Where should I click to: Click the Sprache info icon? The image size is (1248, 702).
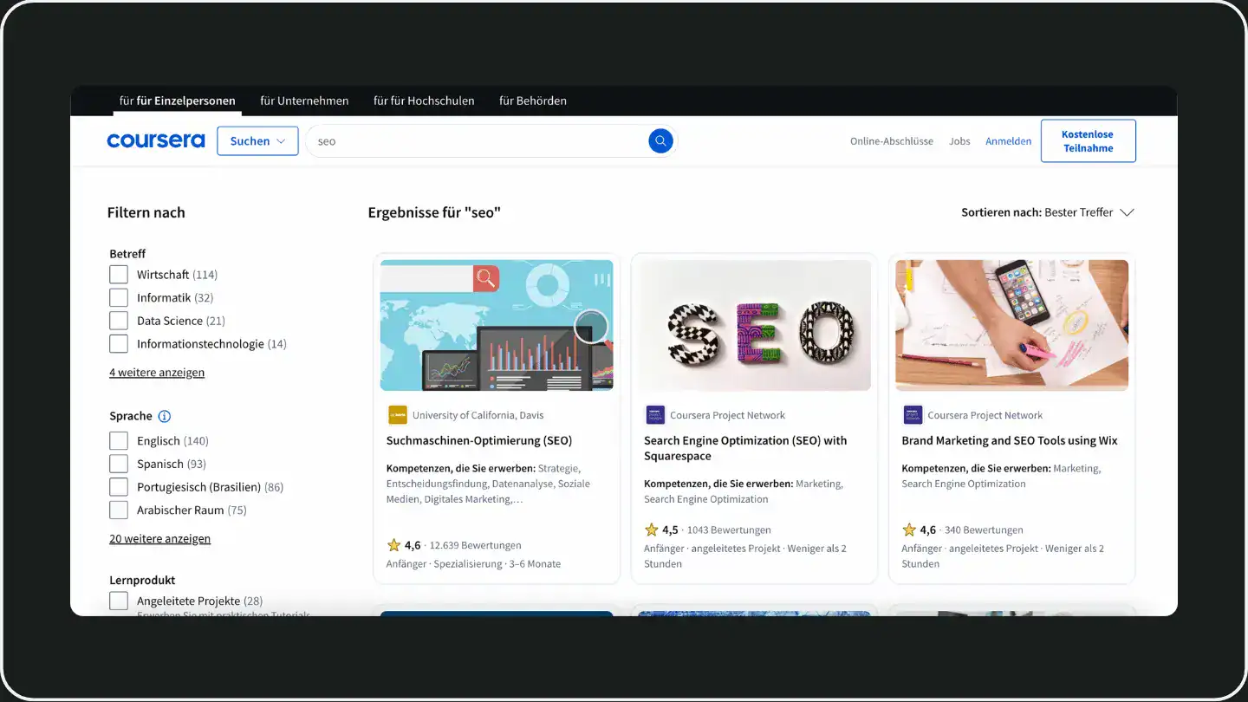pos(165,416)
